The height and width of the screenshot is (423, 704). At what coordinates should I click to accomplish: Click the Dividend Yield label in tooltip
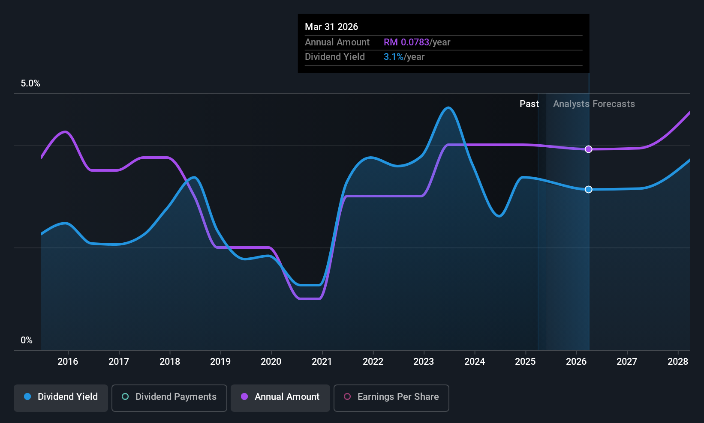(x=335, y=57)
